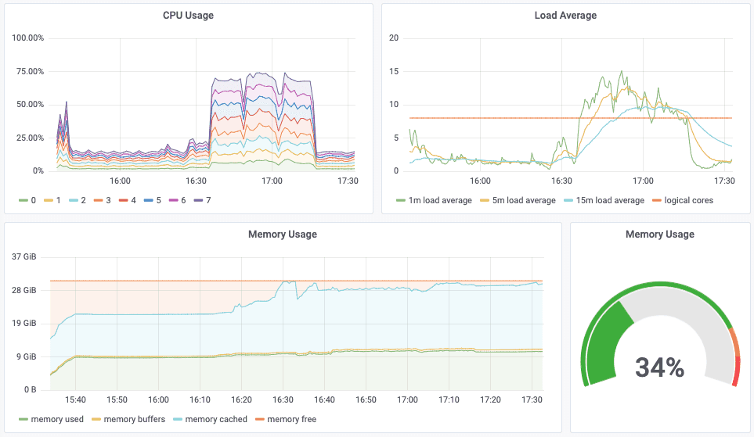
Task: Click the CPU core 6 legend label
Action: click(x=183, y=200)
